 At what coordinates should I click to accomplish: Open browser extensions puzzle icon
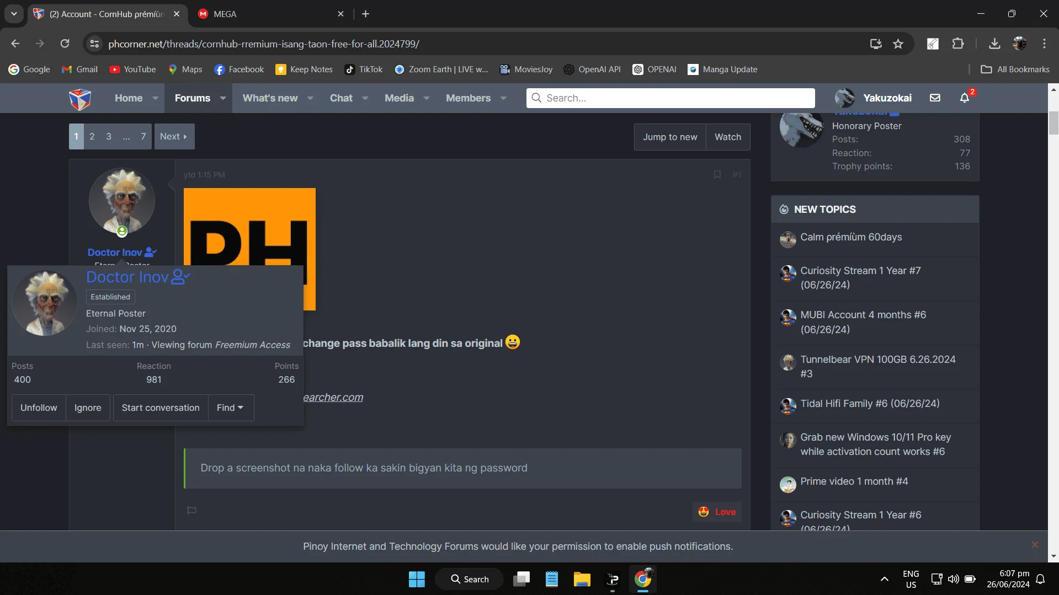(958, 44)
